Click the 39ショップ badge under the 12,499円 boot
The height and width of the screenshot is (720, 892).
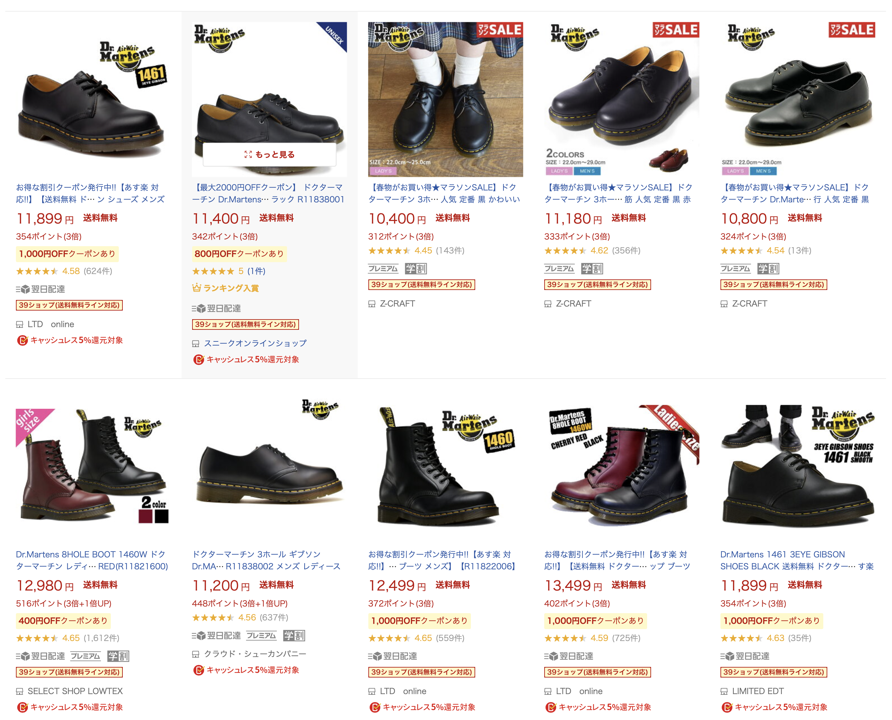tap(421, 672)
